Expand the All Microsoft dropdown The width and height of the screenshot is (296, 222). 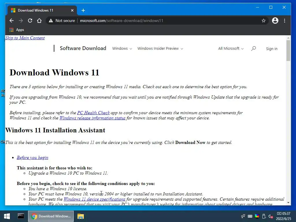point(231,49)
